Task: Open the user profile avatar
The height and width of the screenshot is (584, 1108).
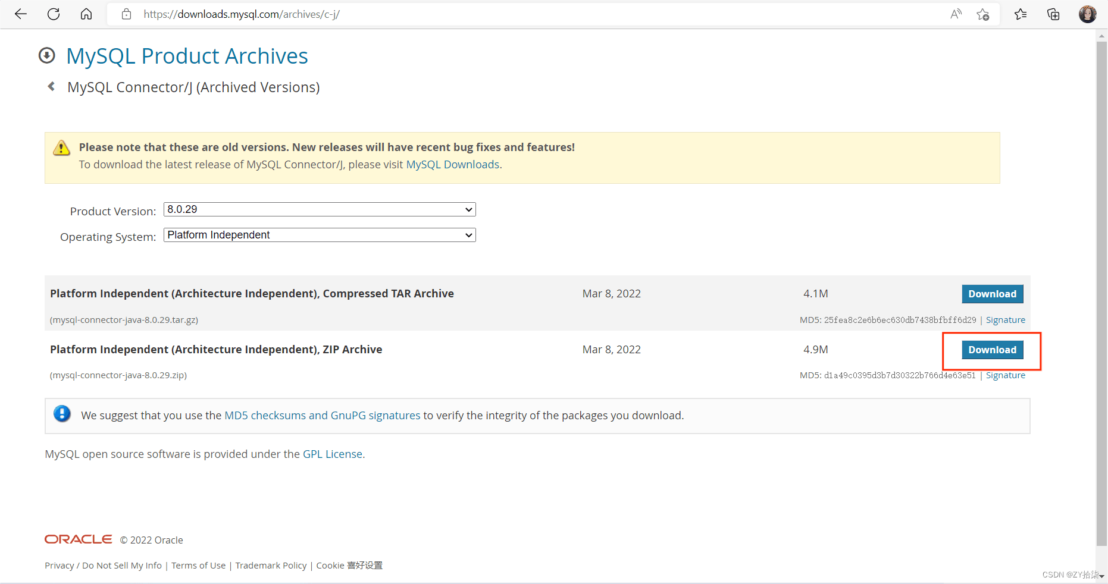Action: click(x=1087, y=14)
